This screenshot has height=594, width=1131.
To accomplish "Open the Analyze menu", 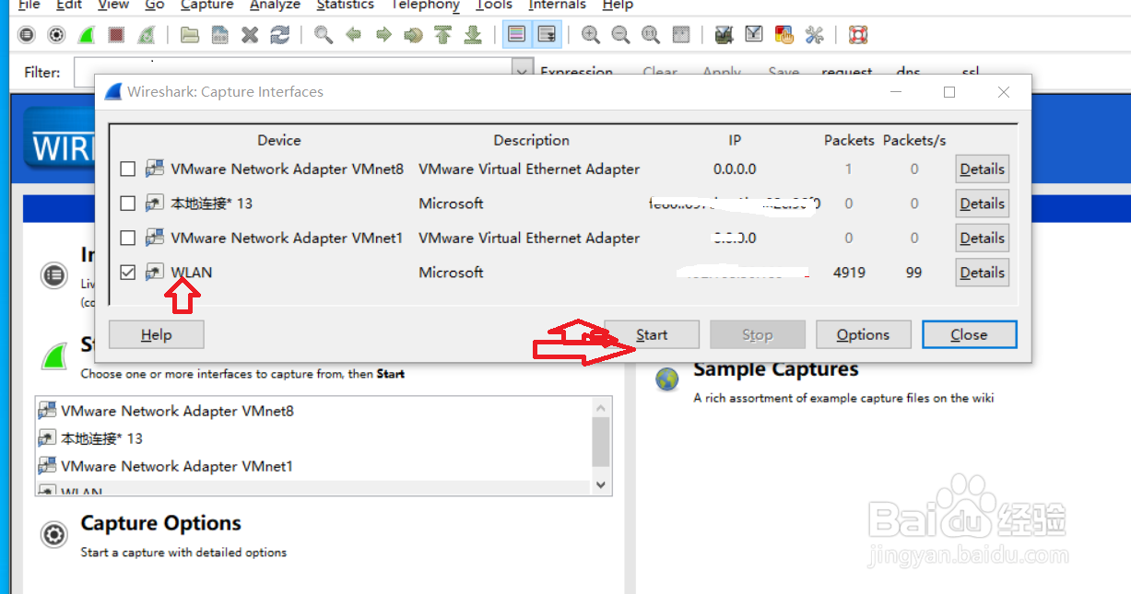I will pyautogui.click(x=275, y=5).
